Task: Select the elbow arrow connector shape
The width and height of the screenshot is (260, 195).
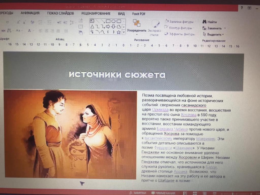Action: (x=103, y=26)
